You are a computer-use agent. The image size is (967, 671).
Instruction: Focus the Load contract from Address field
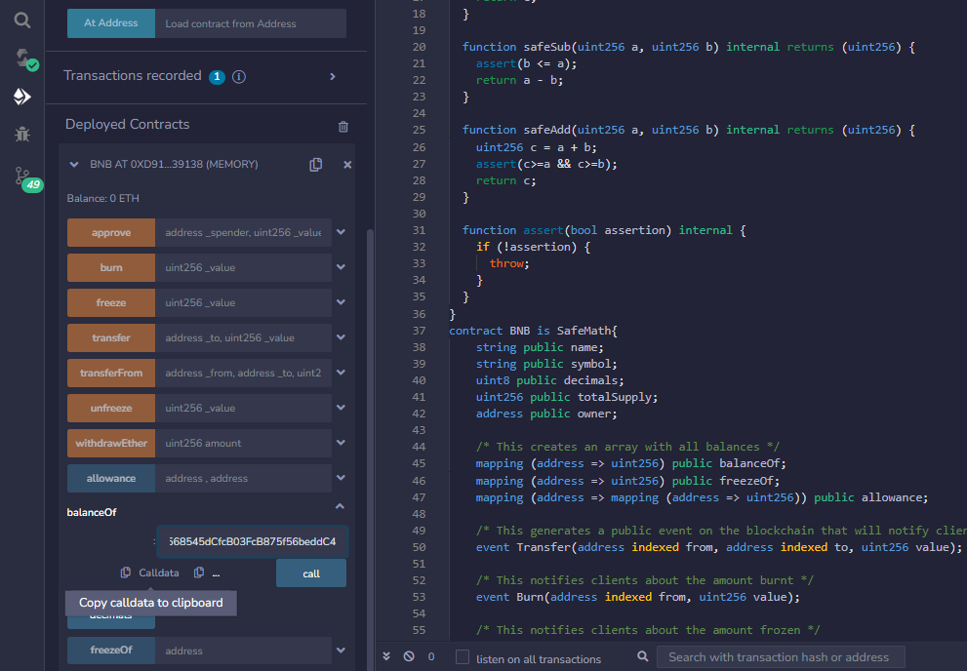tap(251, 23)
